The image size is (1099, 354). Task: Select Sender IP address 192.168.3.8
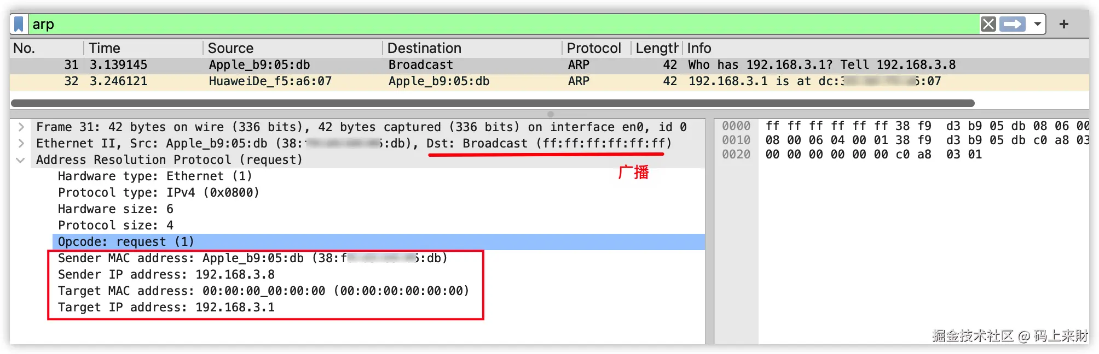[166, 274]
